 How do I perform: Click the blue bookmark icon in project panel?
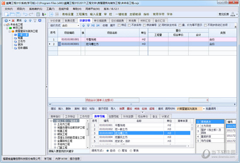(40, 21)
